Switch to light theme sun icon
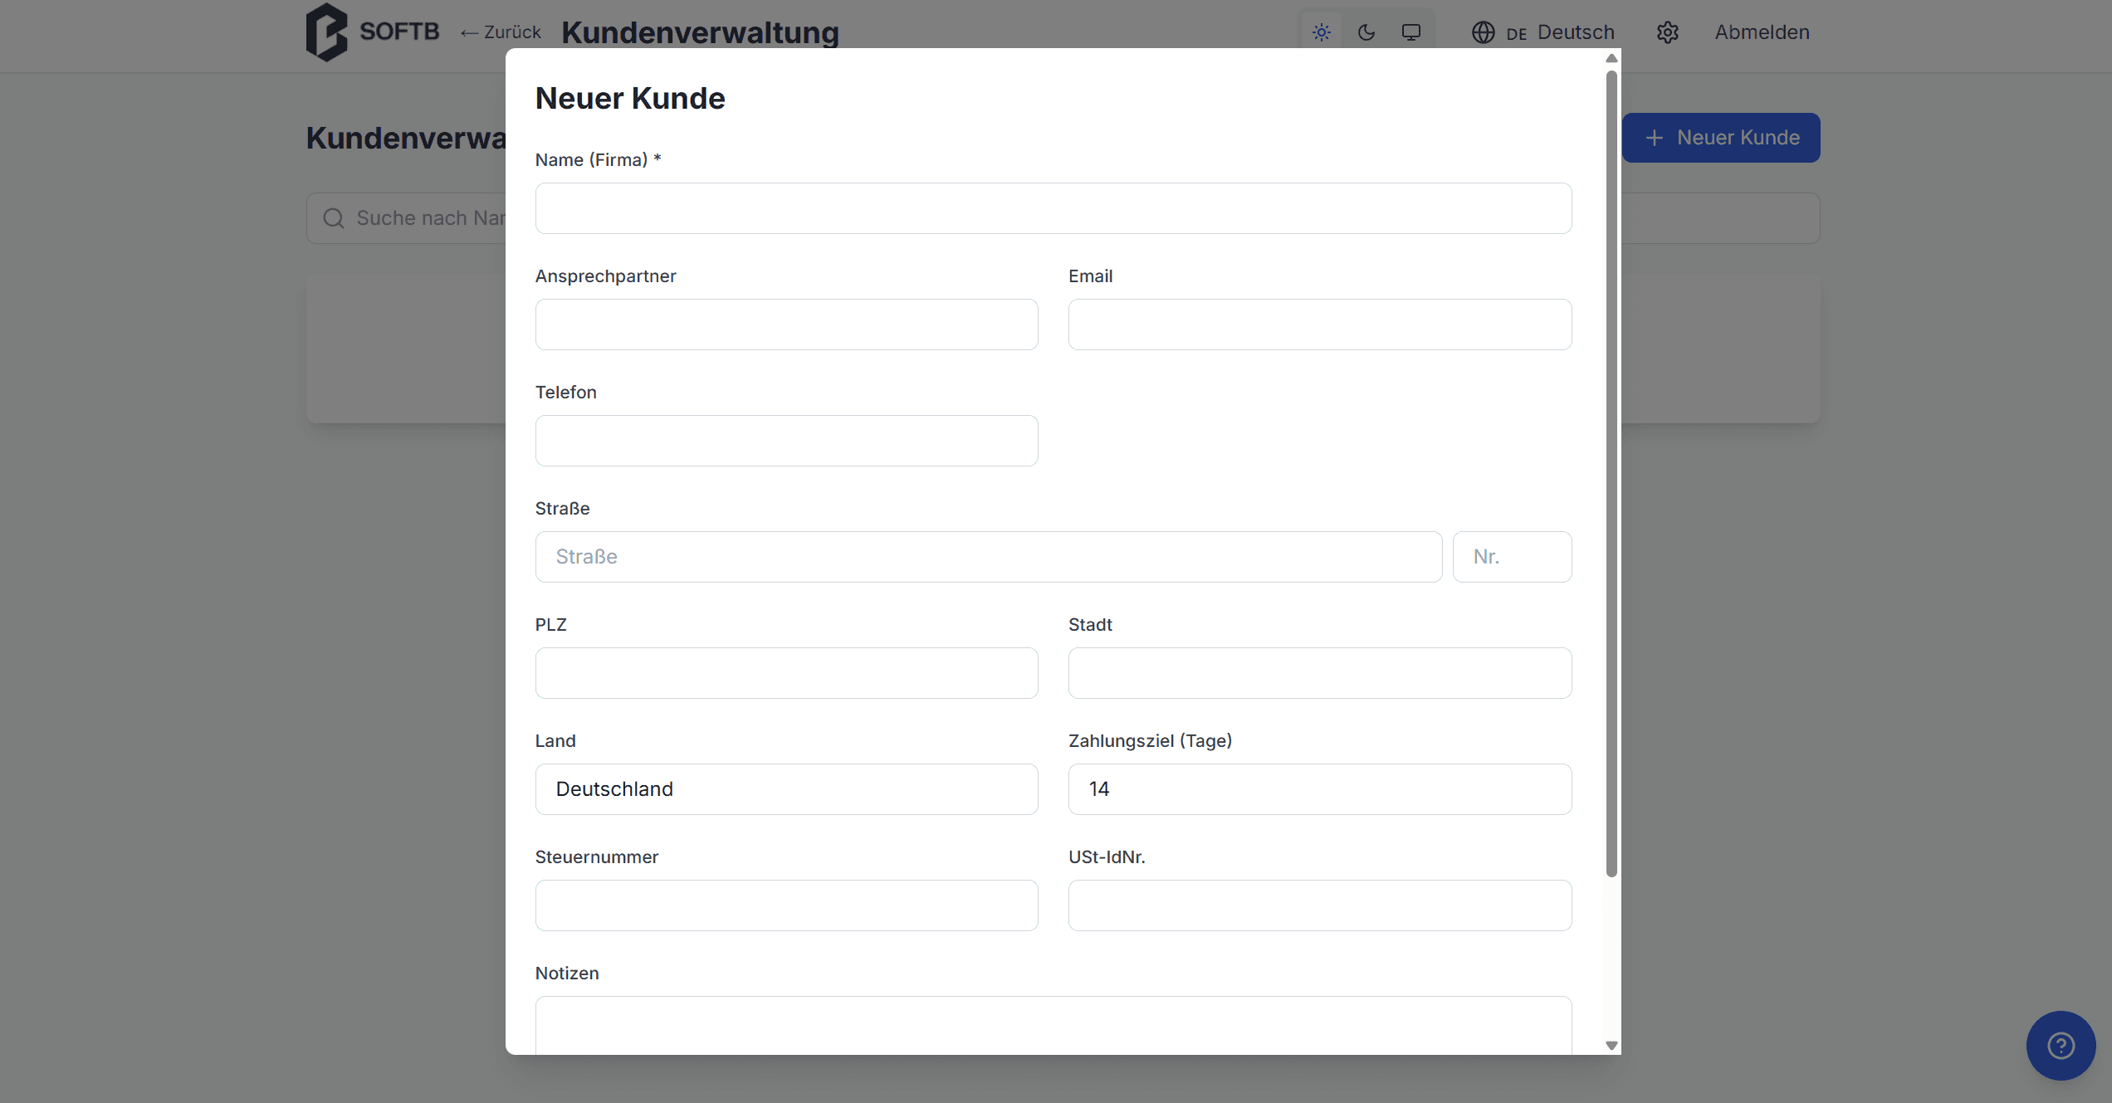This screenshot has width=2112, height=1103. (x=1321, y=32)
